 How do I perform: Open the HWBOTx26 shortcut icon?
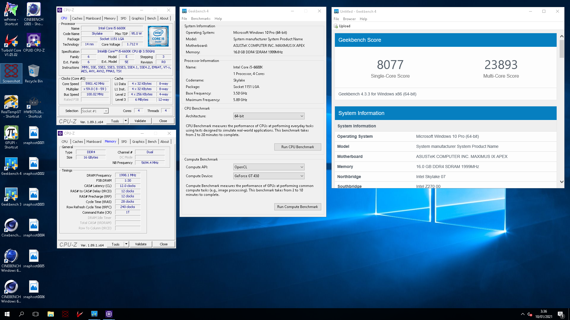(34, 106)
